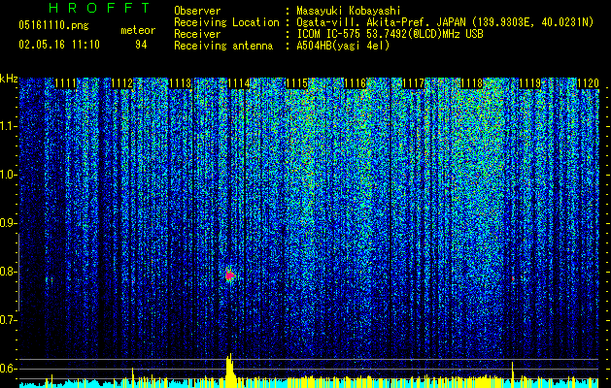Click the small red echo near 1119
Image resolution: width=611 pixels, height=388 pixels.
[x=513, y=278]
